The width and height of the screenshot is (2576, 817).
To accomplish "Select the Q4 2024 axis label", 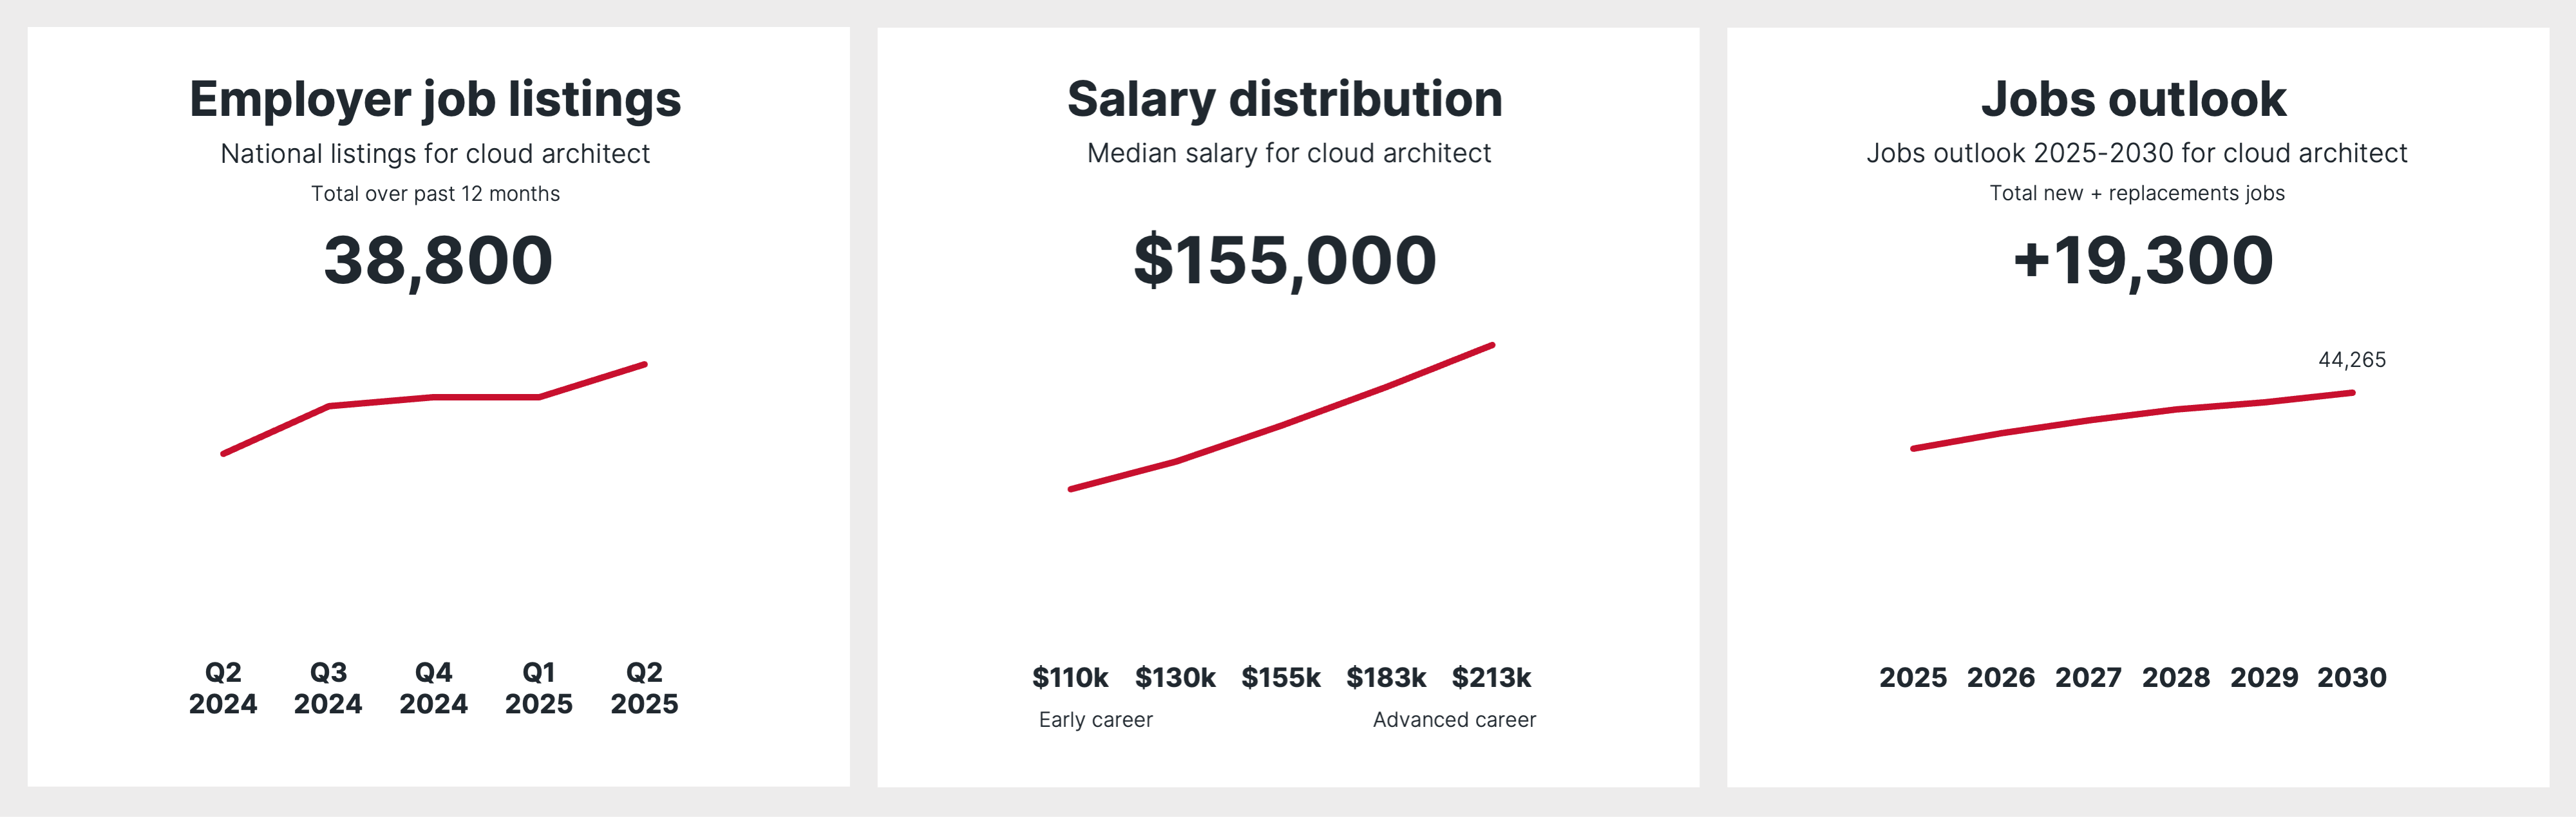I will [433, 688].
